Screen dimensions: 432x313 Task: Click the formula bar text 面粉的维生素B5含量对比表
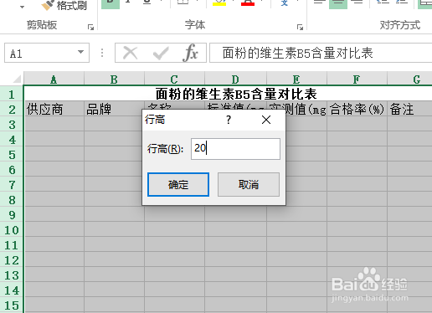pyautogui.click(x=297, y=53)
